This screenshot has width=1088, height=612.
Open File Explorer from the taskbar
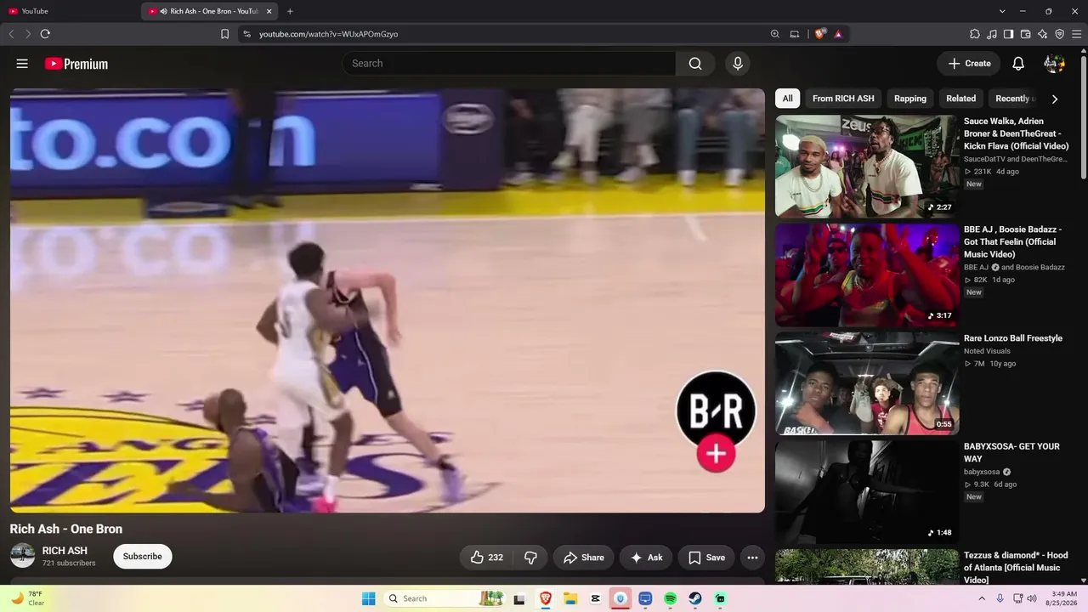tap(570, 598)
